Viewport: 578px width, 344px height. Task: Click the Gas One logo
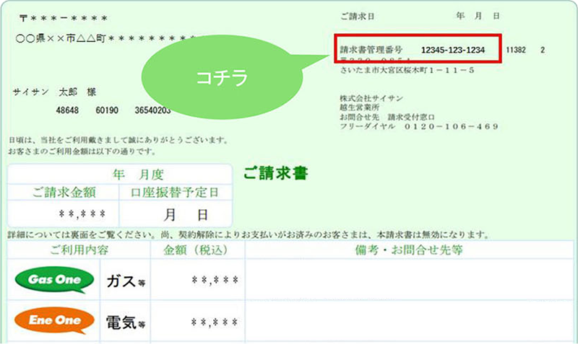point(54,280)
